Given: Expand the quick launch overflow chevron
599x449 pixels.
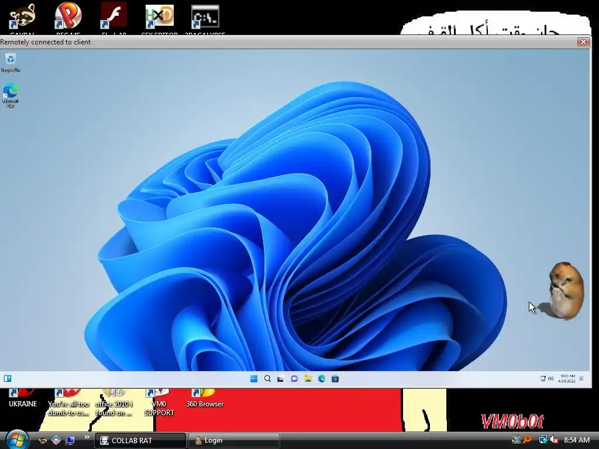Looking at the screenshot, I should point(87,437).
